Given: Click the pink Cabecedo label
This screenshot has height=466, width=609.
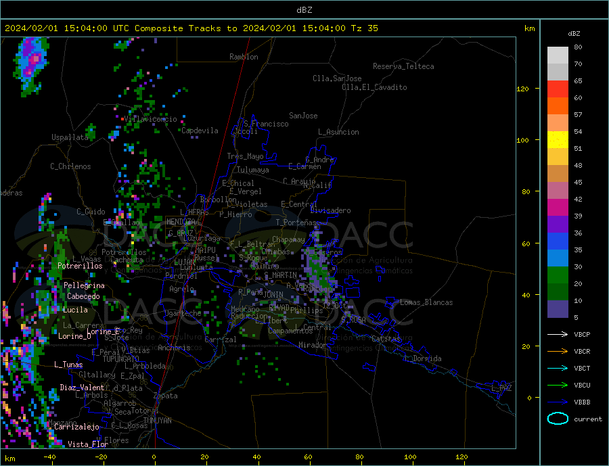Looking at the screenshot, I should tap(83, 296).
